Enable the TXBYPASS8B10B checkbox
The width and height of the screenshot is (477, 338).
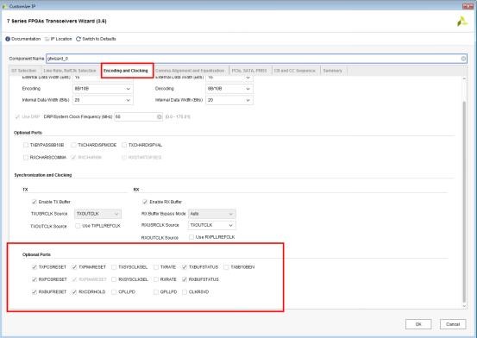[26, 145]
